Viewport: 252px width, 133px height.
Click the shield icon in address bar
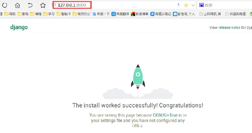(54, 5)
